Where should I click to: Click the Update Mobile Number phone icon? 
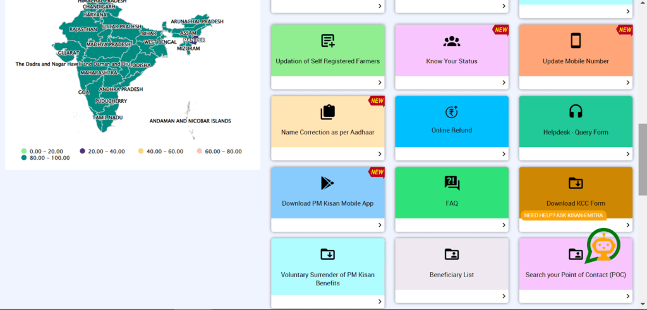point(576,41)
